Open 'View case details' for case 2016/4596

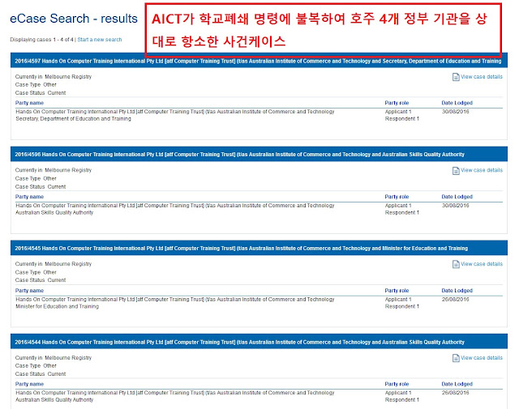coord(482,170)
